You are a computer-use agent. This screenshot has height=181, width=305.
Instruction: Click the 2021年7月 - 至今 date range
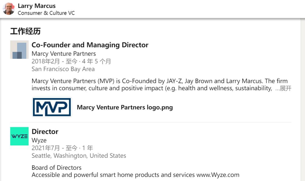point(54,148)
